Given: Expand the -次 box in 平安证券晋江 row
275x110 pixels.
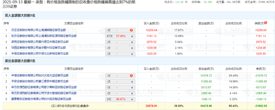Looking at the screenshot, I should coord(120,82).
